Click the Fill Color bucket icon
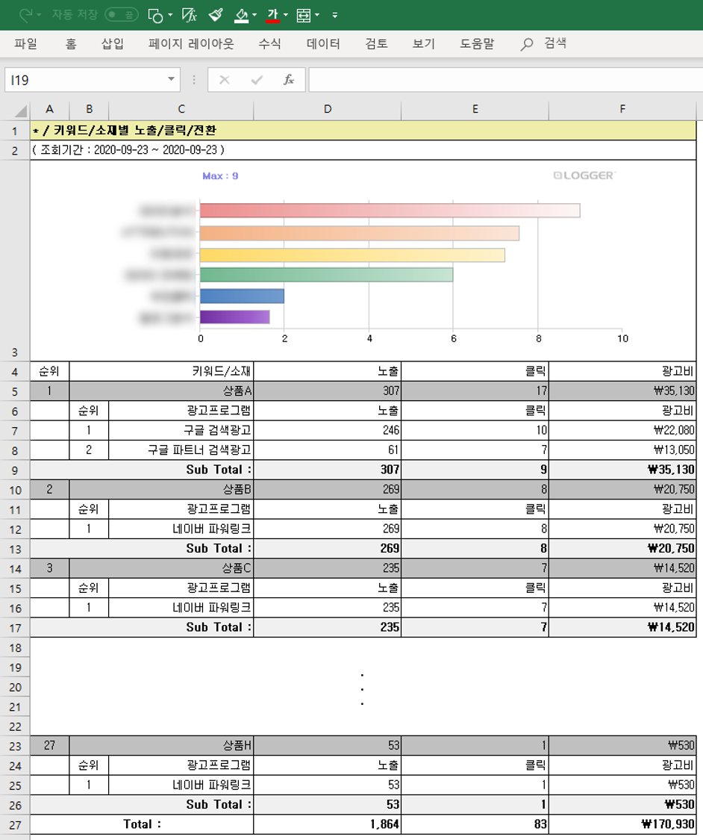This screenshot has height=840, width=703. [x=240, y=13]
